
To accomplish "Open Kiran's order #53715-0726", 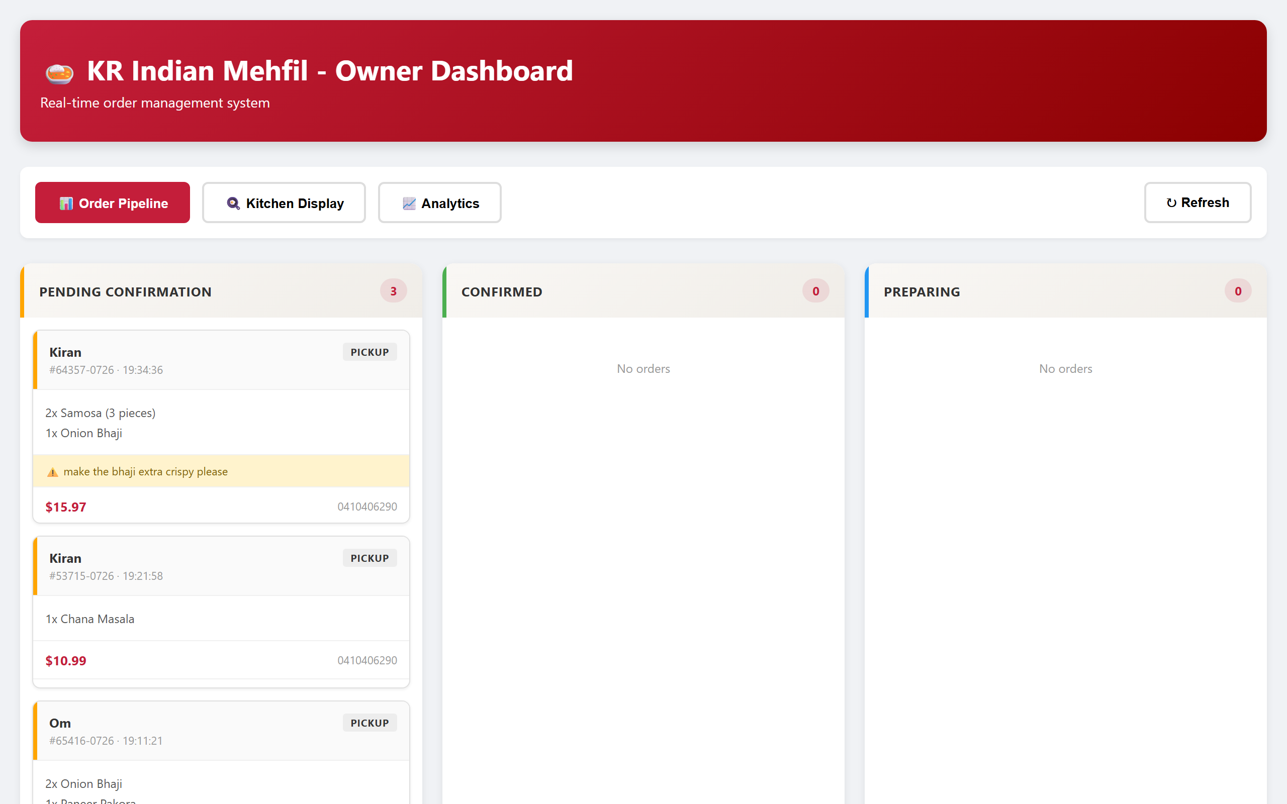I will point(221,612).
